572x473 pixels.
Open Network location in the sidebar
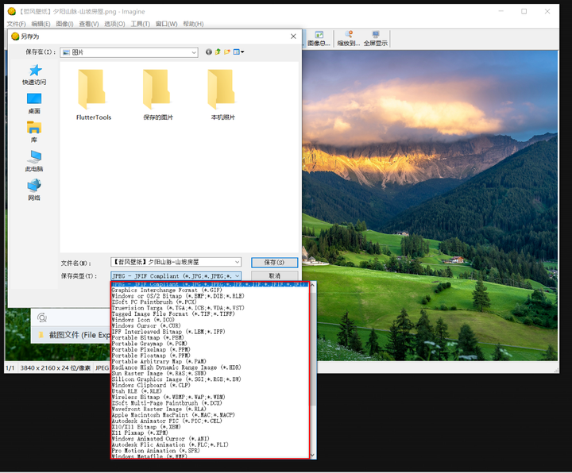[x=34, y=190]
